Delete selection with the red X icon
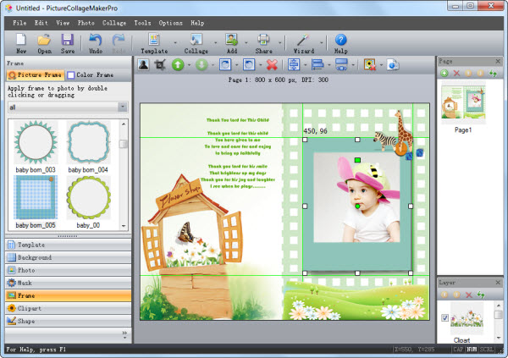 [272, 64]
